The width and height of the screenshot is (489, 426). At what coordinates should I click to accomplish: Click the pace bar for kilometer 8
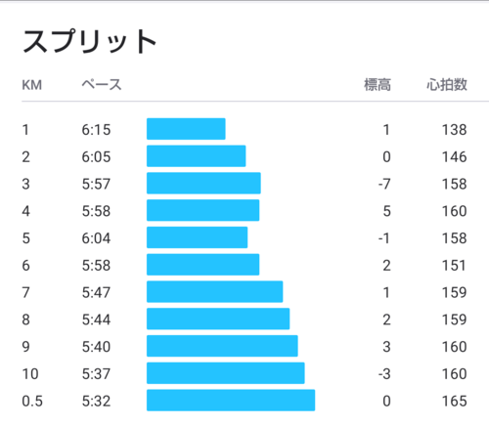click(x=218, y=319)
